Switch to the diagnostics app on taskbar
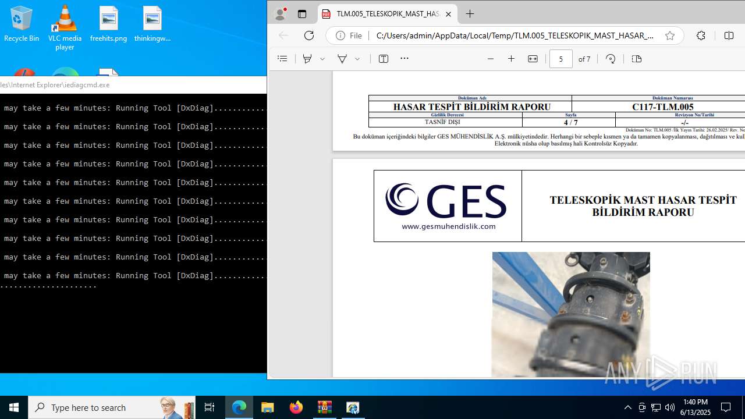 tap(353, 407)
